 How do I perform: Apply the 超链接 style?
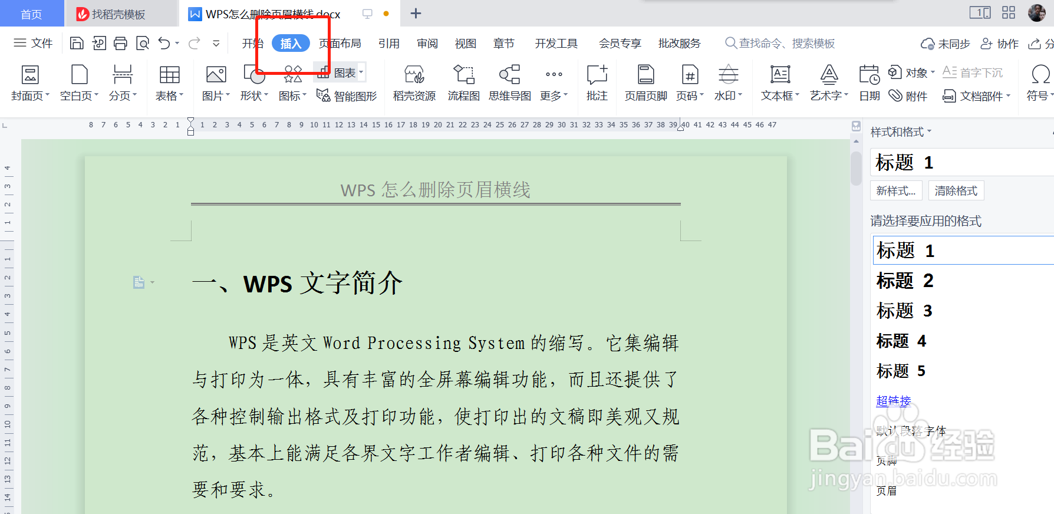tap(894, 401)
